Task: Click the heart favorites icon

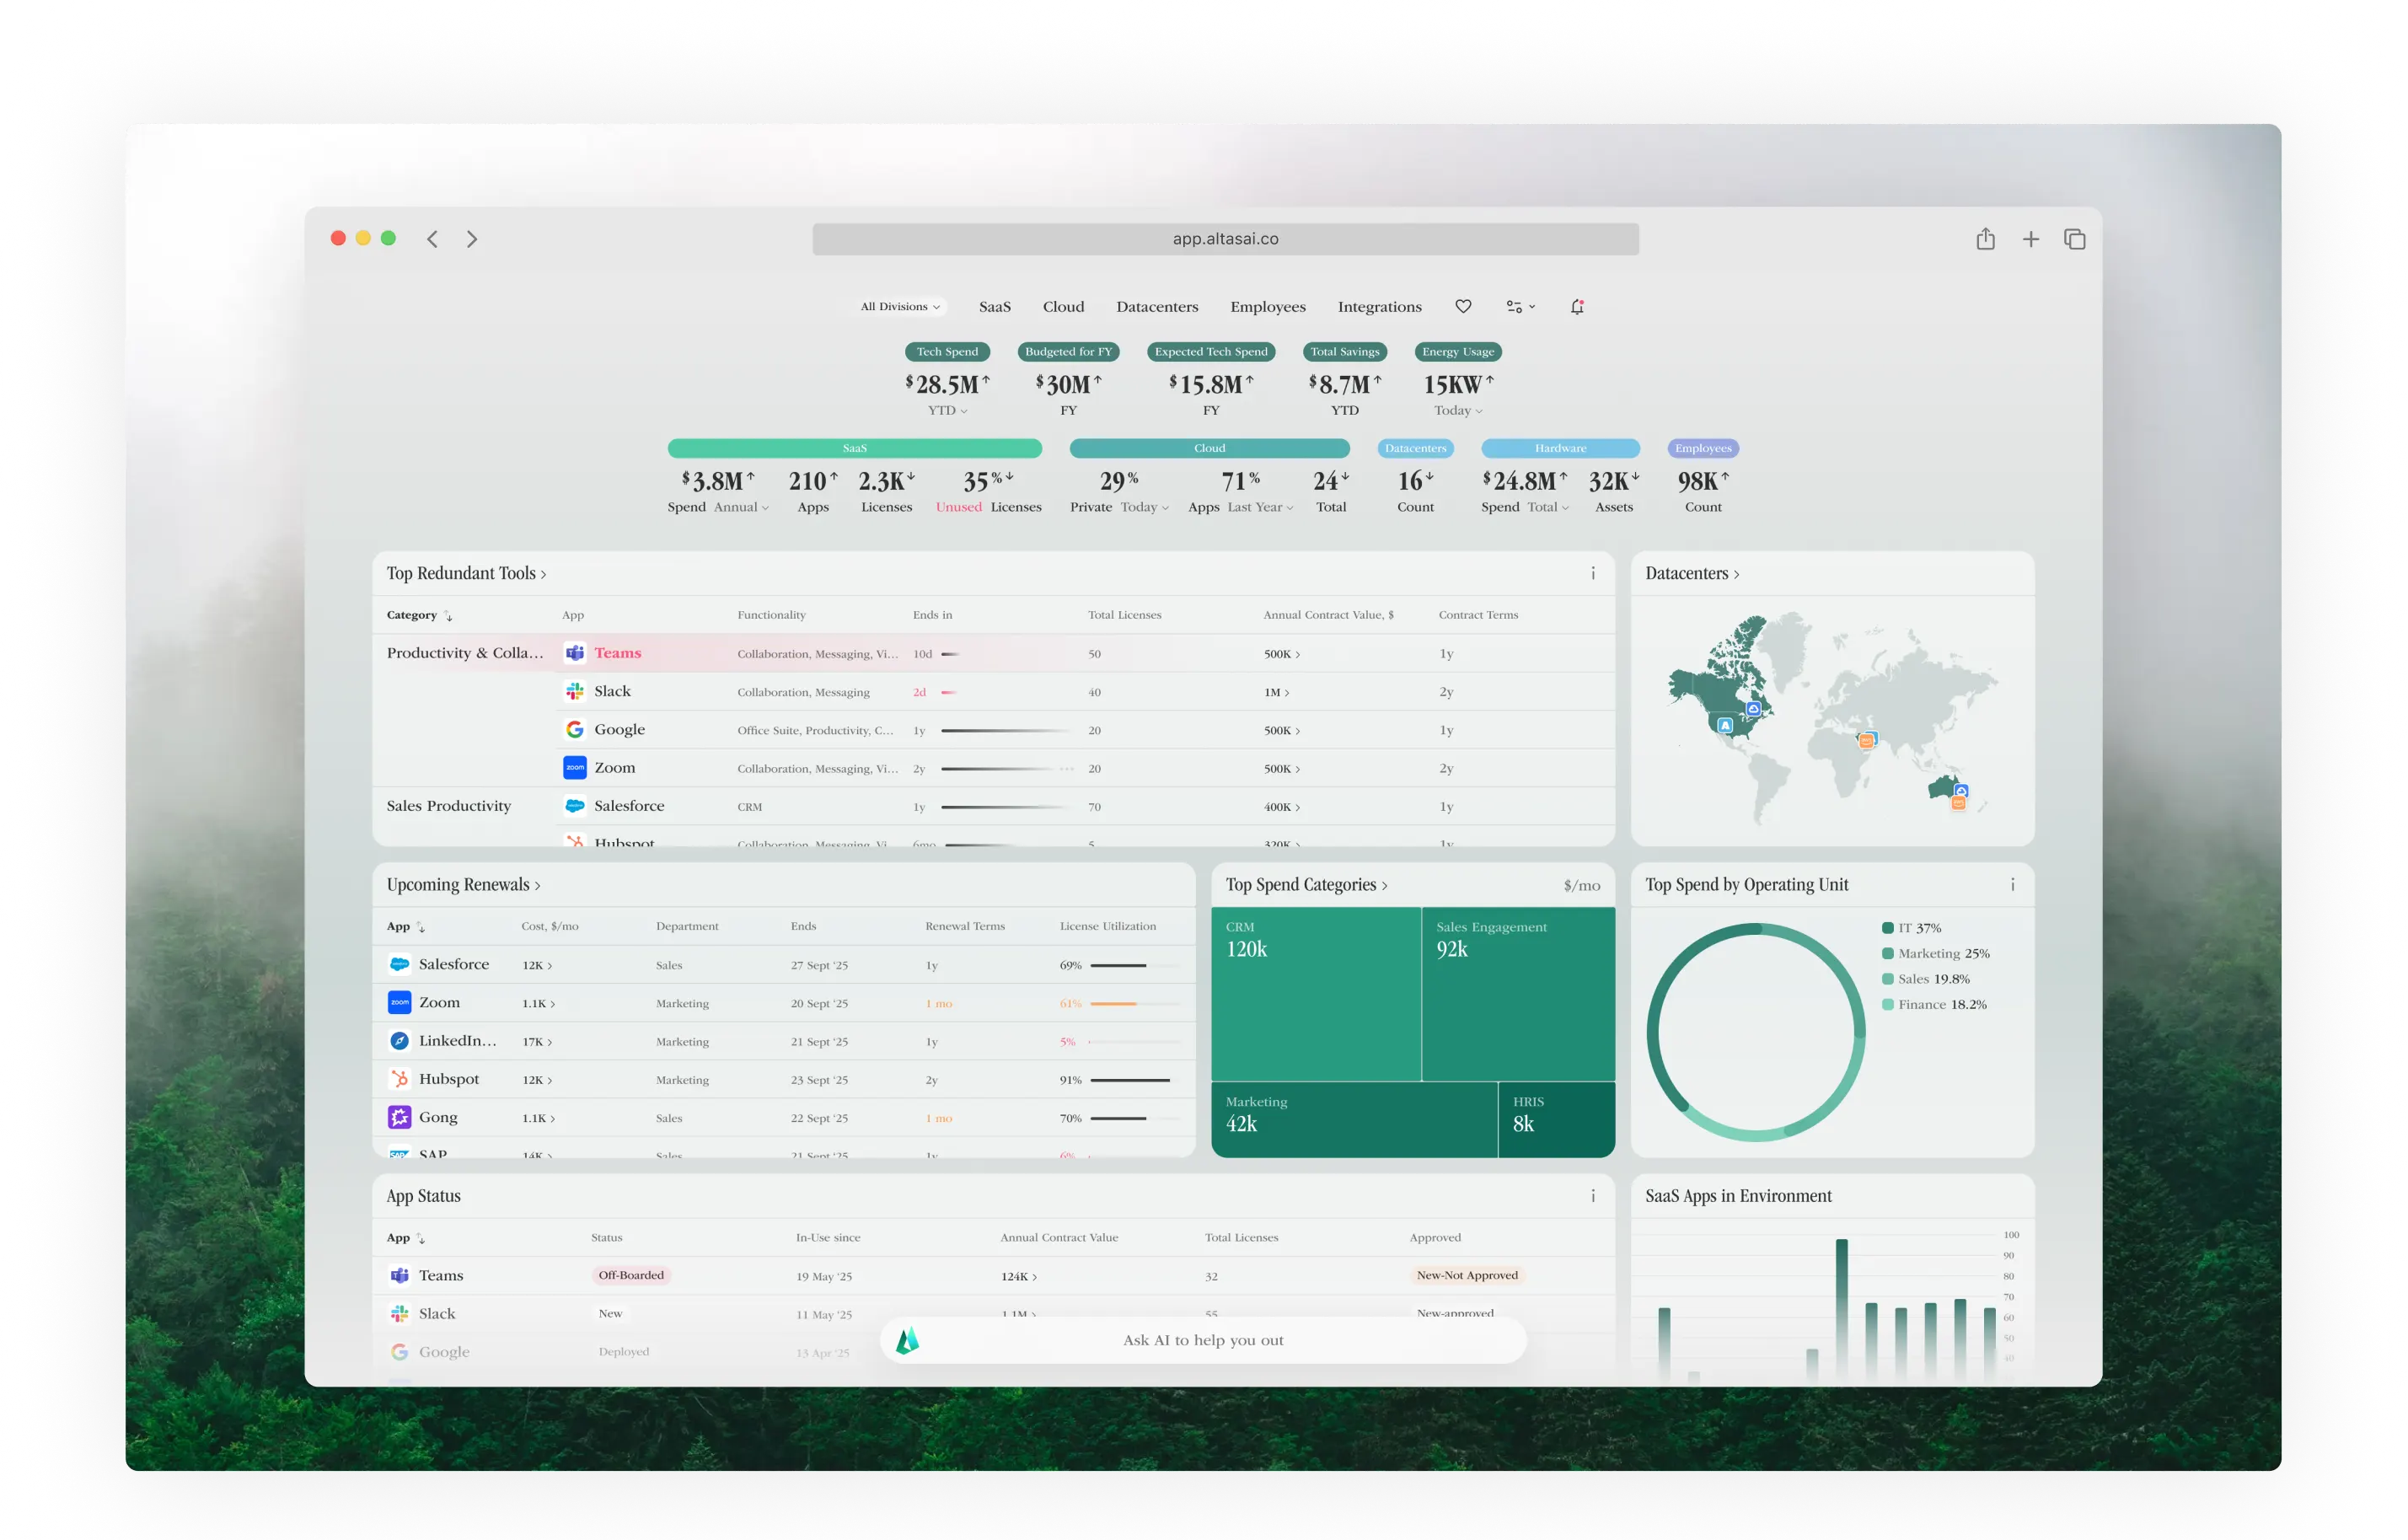Action: 1463,306
